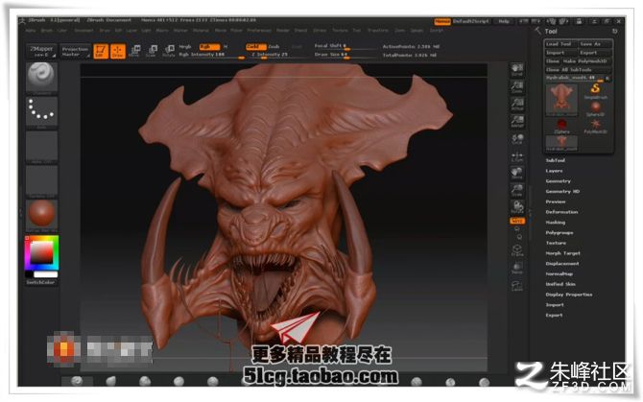643x402 pixels.
Task: Toggle Draw mode button
Action: coord(118,51)
